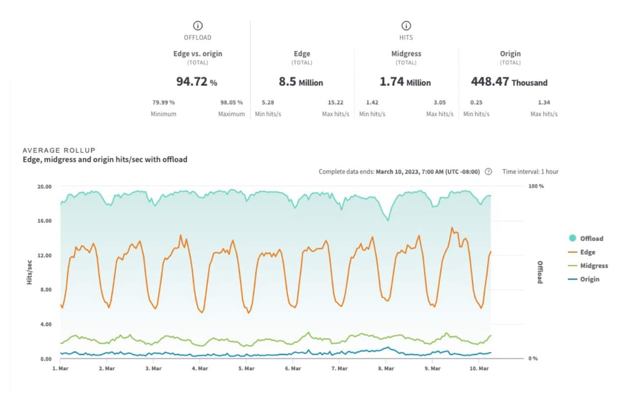Click the 10. Mar x-axis date label
Image resolution: width=617 pixels, height=396 pixels.
click(479, 368)
